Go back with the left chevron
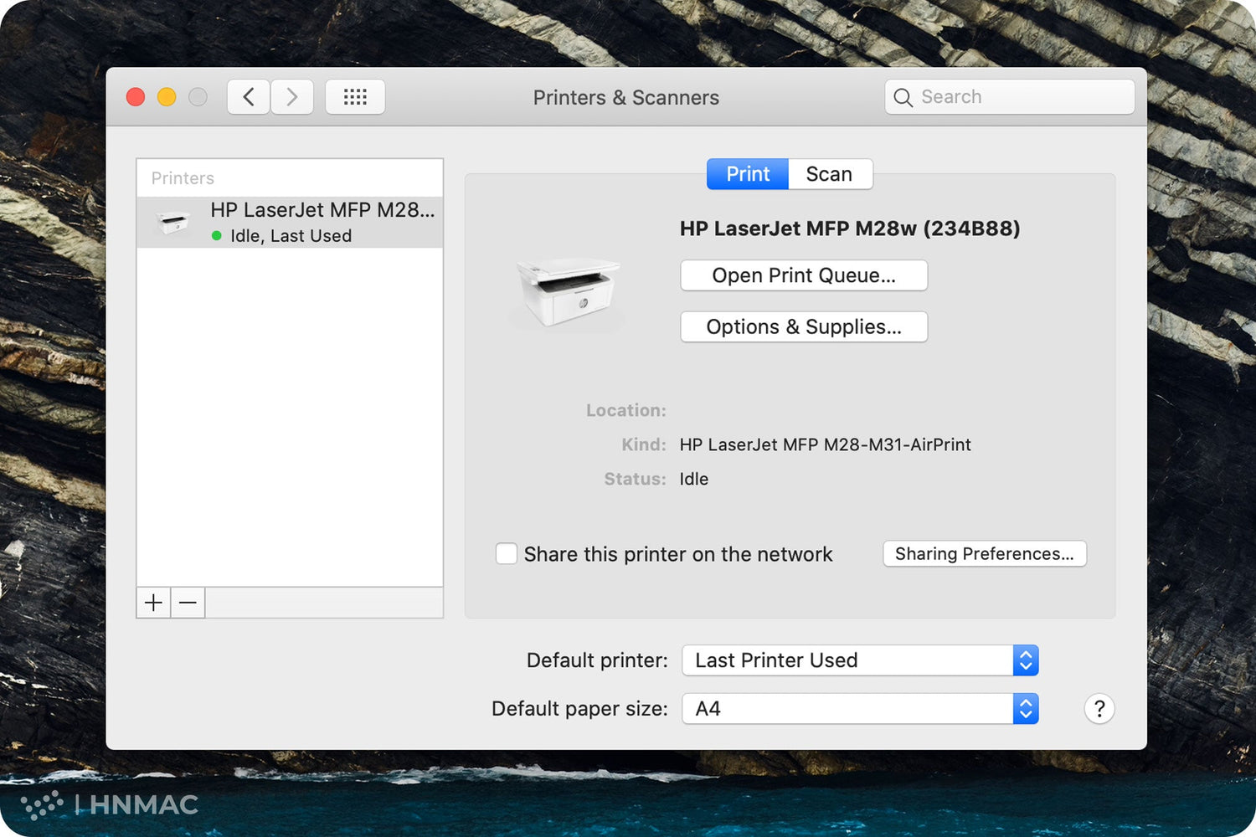 (x=249, y=97)
